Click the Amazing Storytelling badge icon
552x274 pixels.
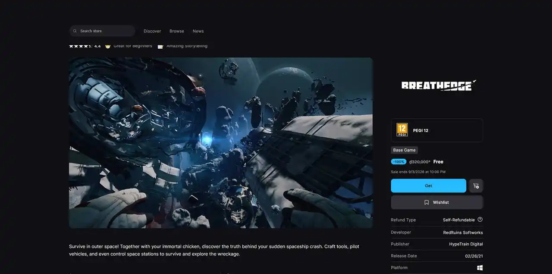point(160,46)
